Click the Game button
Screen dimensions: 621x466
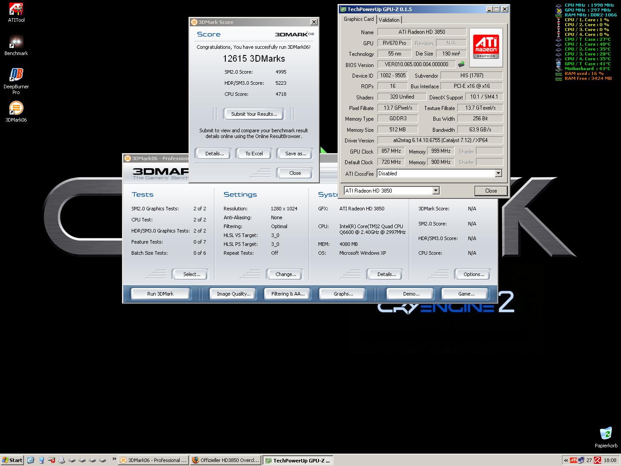(466, 294)
